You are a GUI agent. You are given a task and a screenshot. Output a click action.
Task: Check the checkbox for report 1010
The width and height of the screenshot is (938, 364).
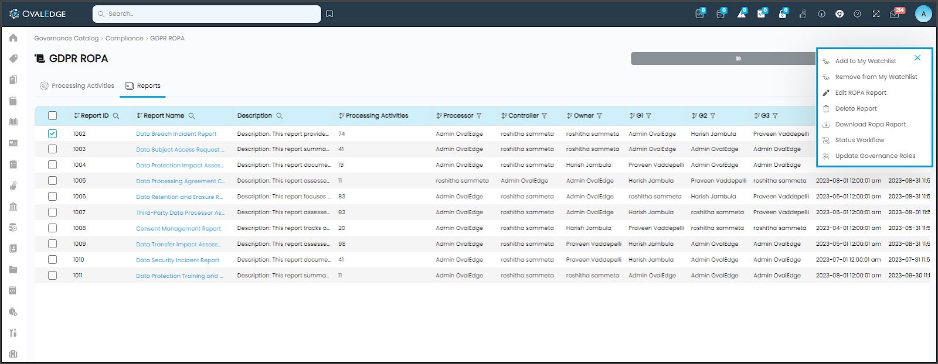pyautogui.click(x=52, y=260)
